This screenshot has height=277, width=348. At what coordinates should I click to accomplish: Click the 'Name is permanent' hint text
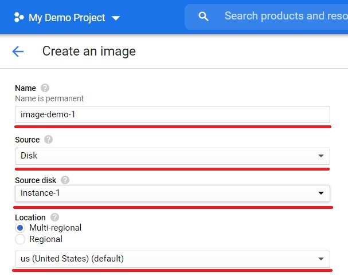point(49,98)
